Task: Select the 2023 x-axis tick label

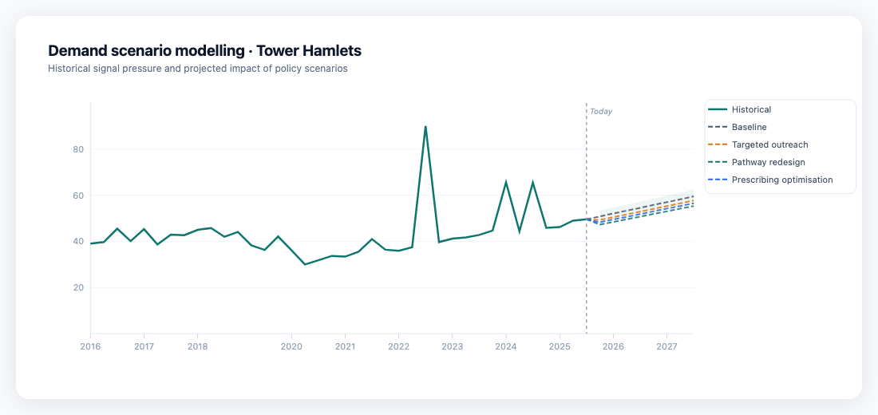Action: pyautogui.click(x=453, y=346)
